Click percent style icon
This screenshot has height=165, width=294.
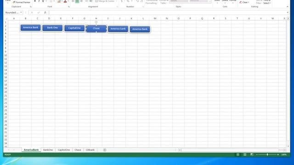[x=128, y=1]
